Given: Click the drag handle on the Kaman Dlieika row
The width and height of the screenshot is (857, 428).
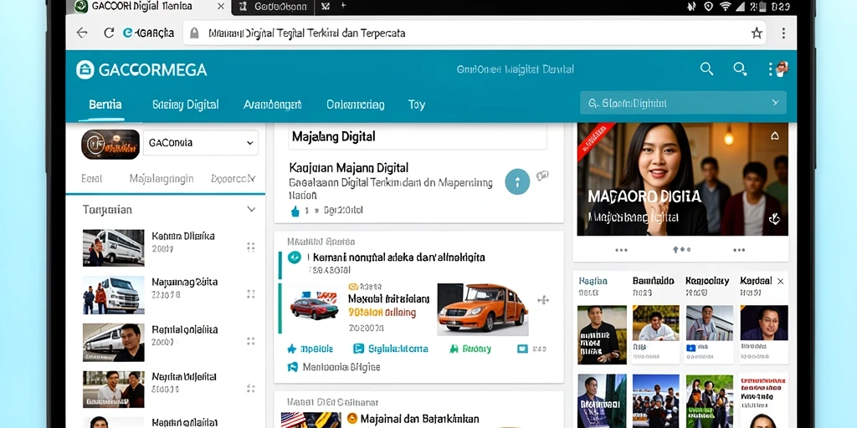Looking at the screenshot, I should click(251, 247).
